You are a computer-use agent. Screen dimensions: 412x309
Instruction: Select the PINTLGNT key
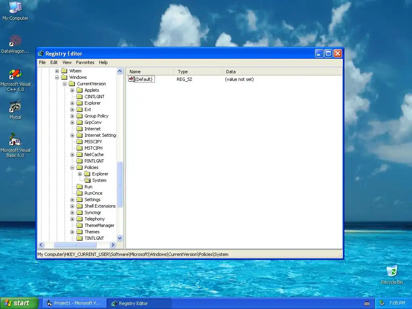coord(94,161)
